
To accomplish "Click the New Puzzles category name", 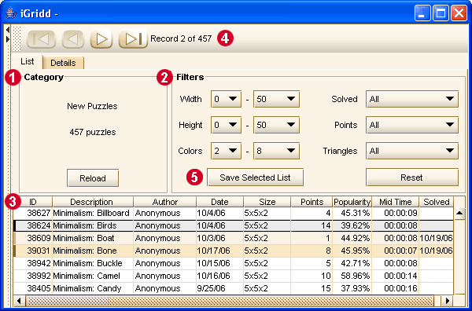I will (x=92, y=106).
